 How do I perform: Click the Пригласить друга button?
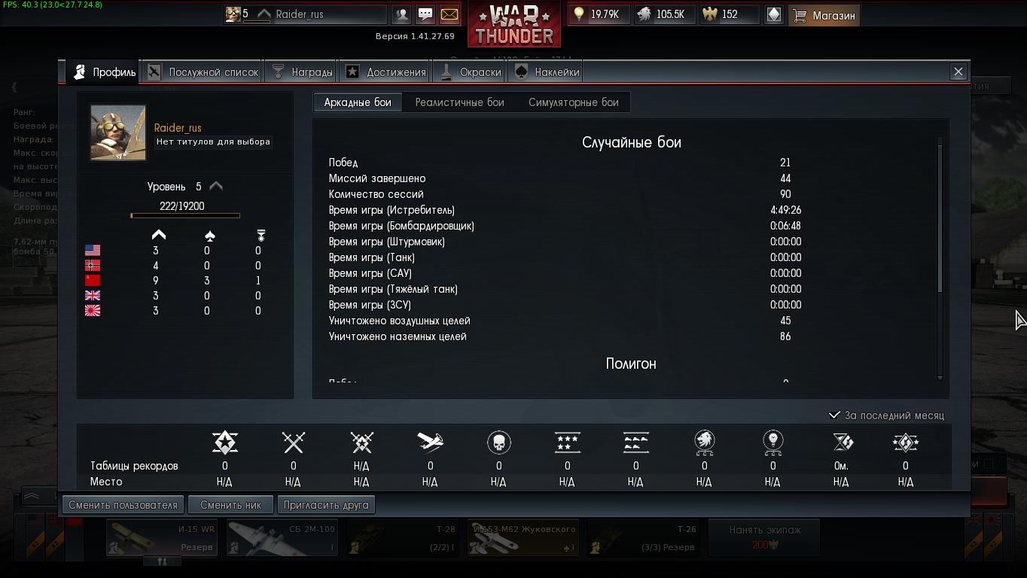[326, 505]
